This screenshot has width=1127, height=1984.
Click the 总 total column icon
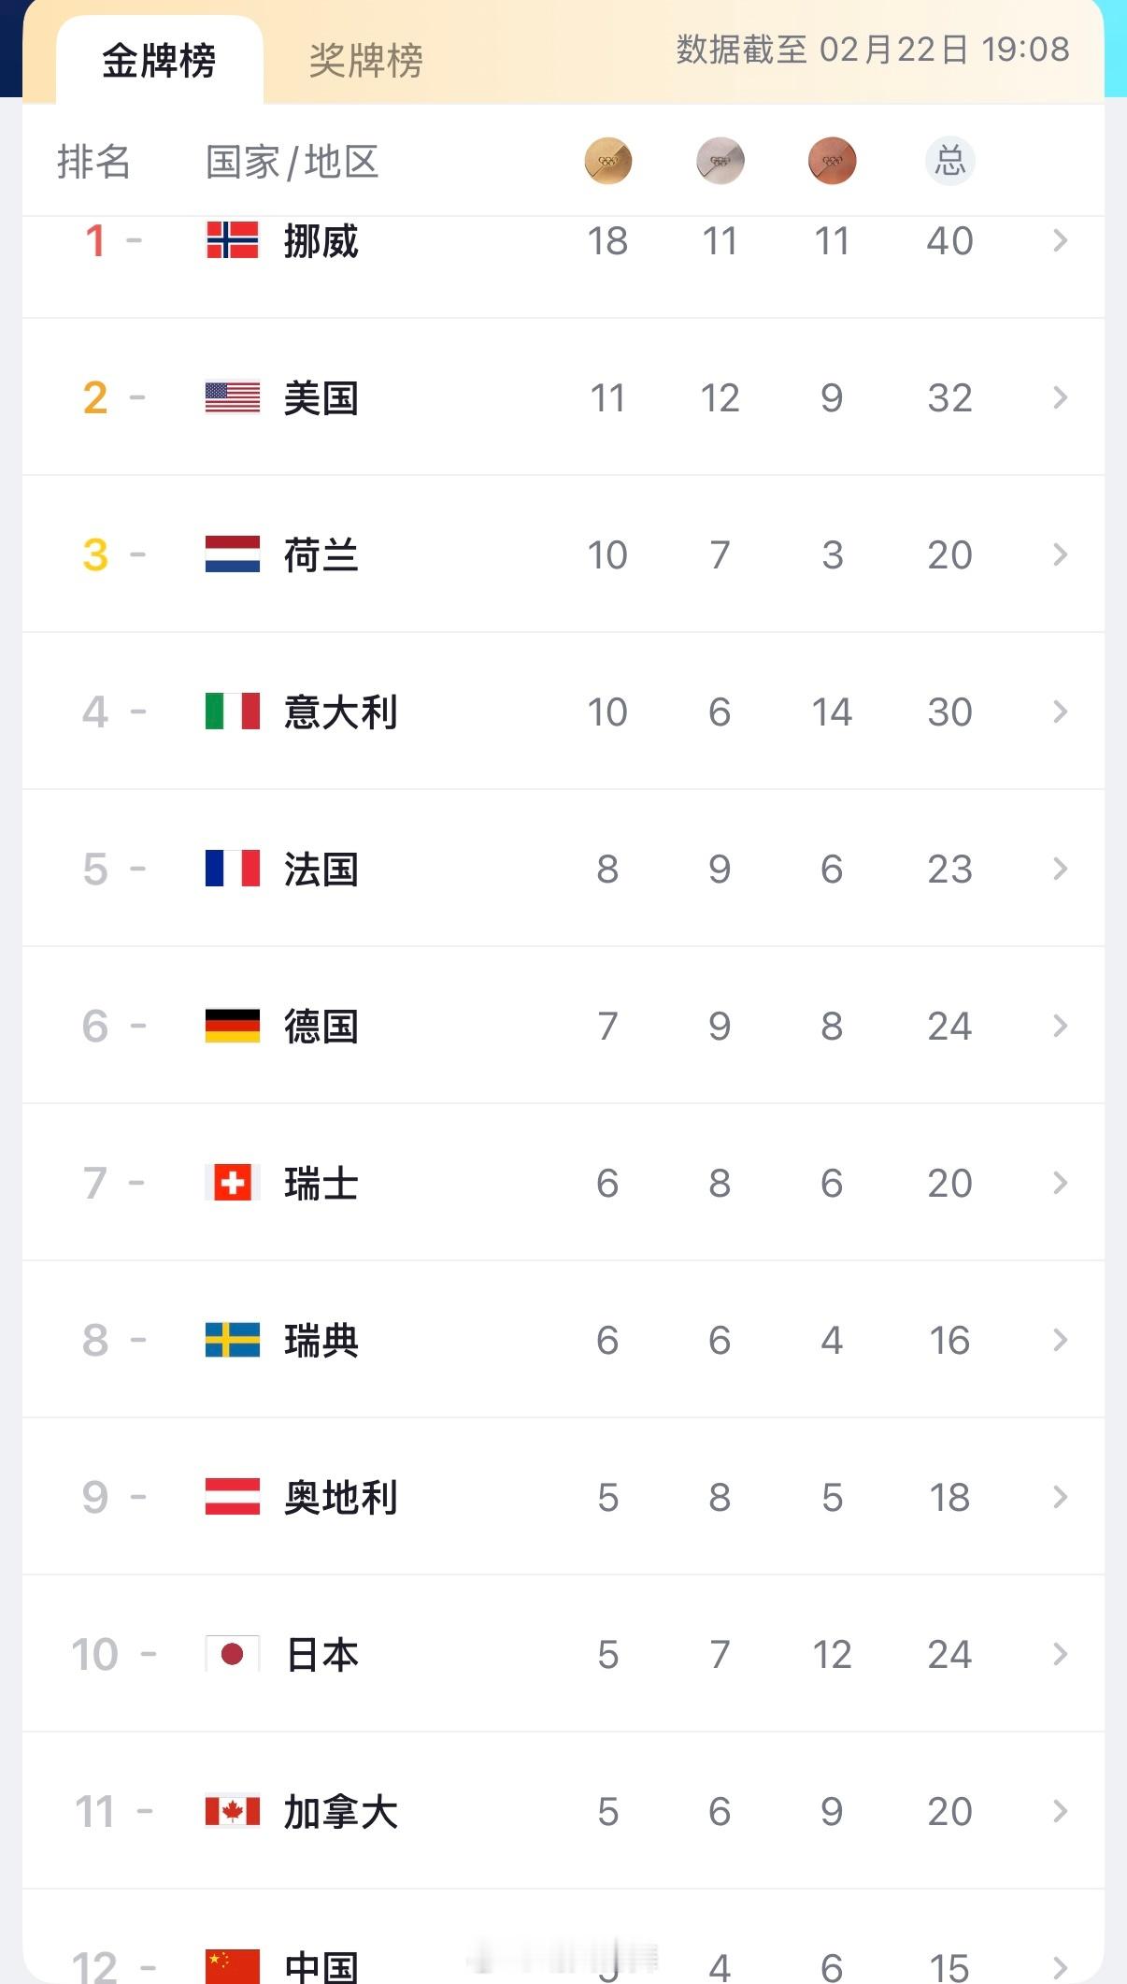[x=949, y=161]
